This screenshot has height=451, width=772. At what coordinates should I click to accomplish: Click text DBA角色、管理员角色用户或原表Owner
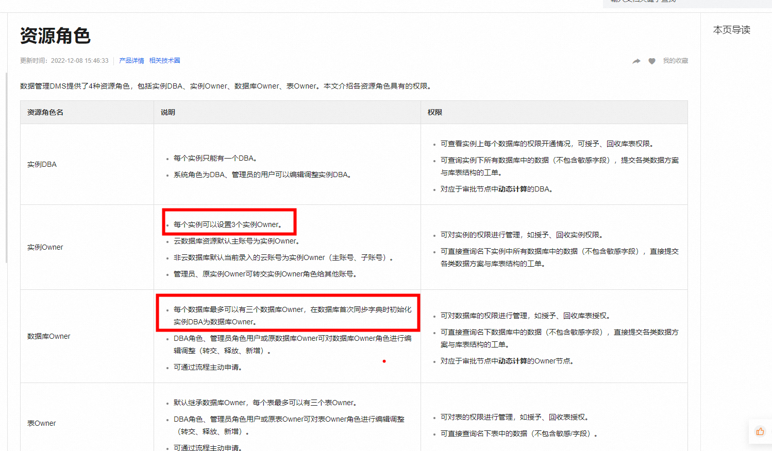(x=238, y=419)
